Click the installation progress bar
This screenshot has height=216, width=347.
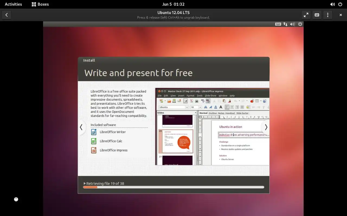[x=173, y=187]
